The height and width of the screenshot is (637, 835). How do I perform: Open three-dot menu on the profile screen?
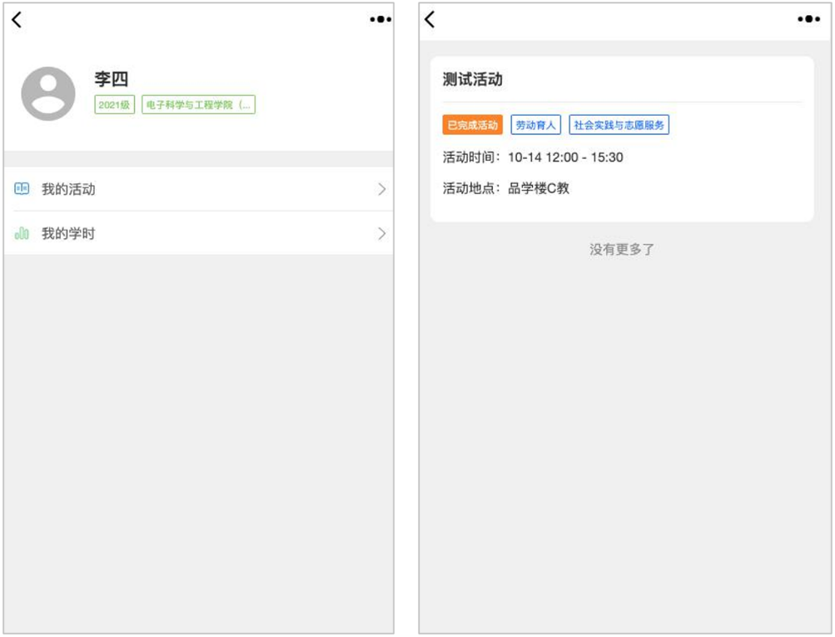click(x=380, y=20)
